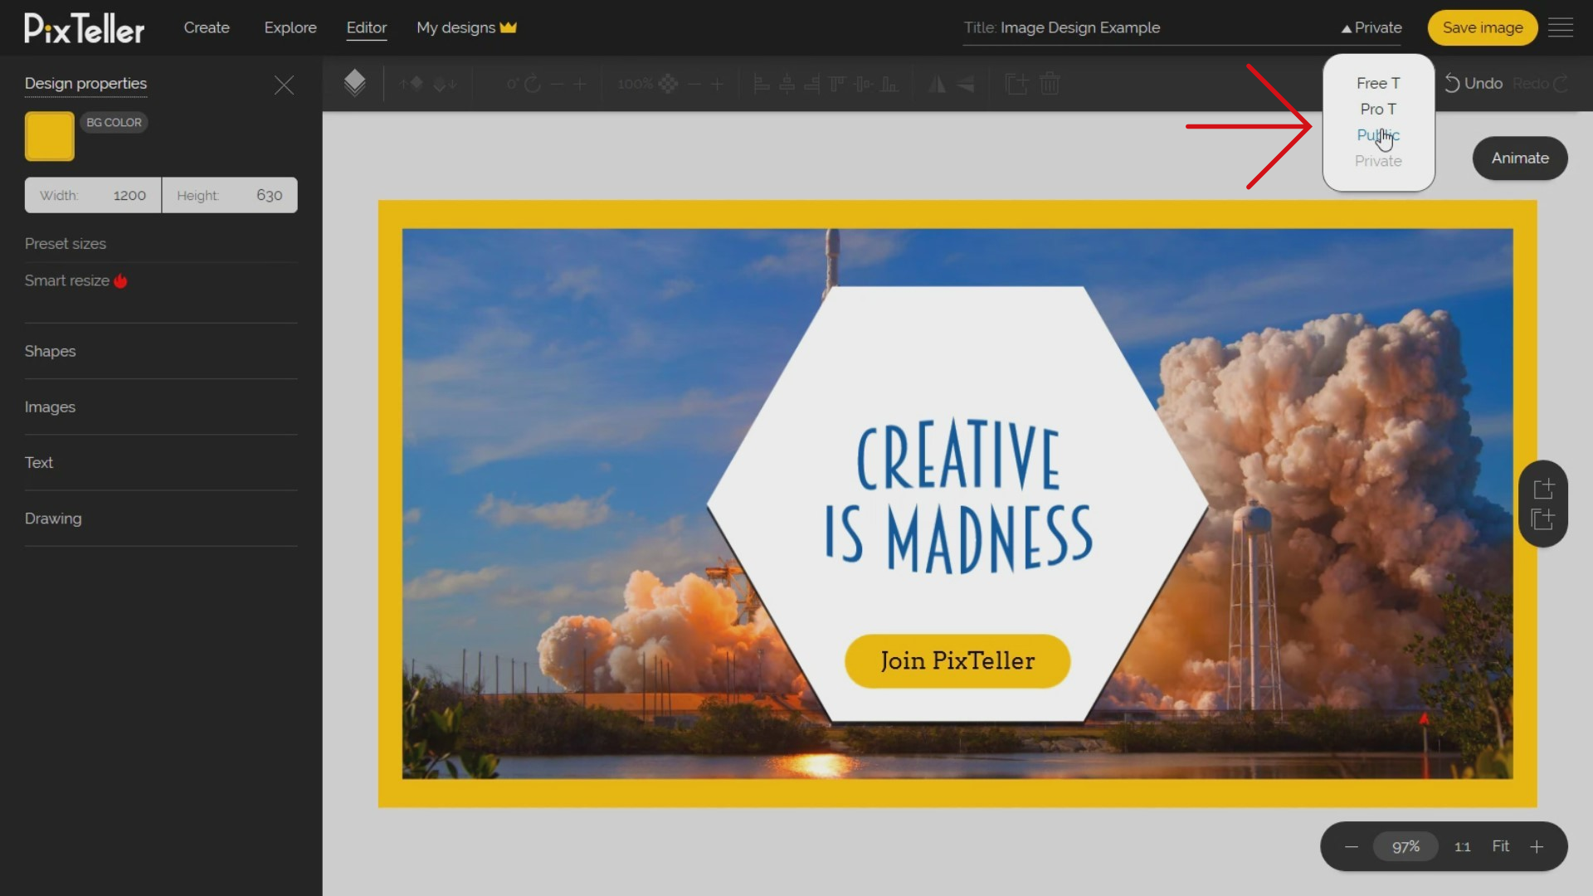1593x896 pixels.
Task: Click the duplicate page icon
Action: pyautogui.click(x=1543, y=519)
